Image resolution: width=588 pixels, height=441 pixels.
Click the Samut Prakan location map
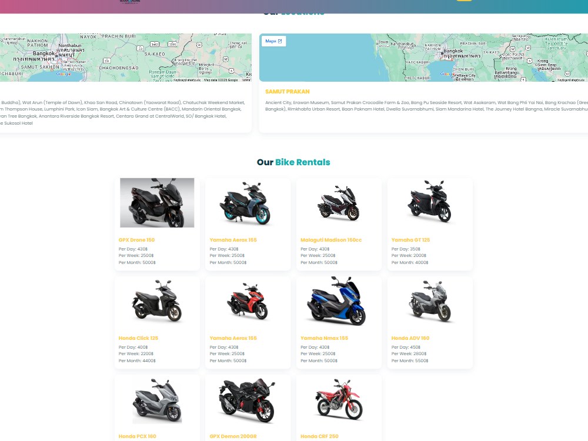tap(424, 58)
